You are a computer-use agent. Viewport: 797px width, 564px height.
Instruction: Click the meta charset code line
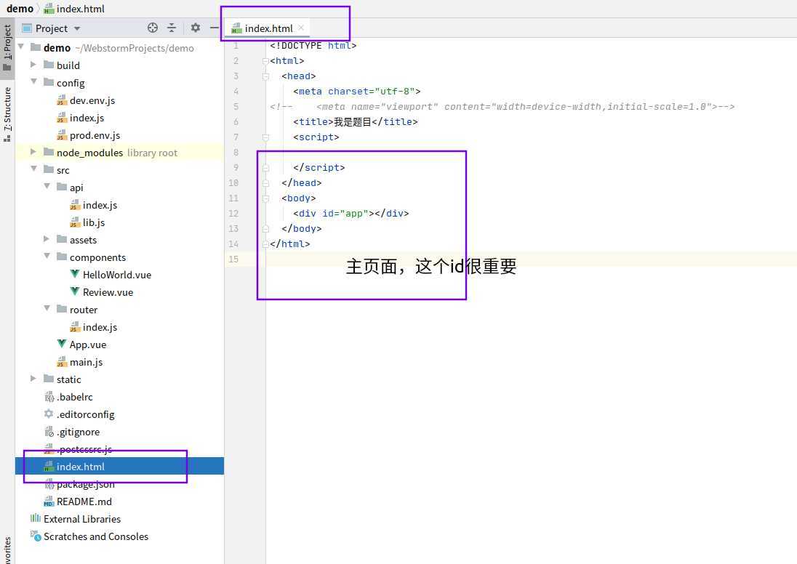click(357, 92)
